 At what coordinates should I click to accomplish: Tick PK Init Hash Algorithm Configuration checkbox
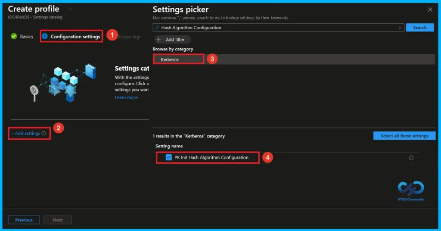coord(168,157)
